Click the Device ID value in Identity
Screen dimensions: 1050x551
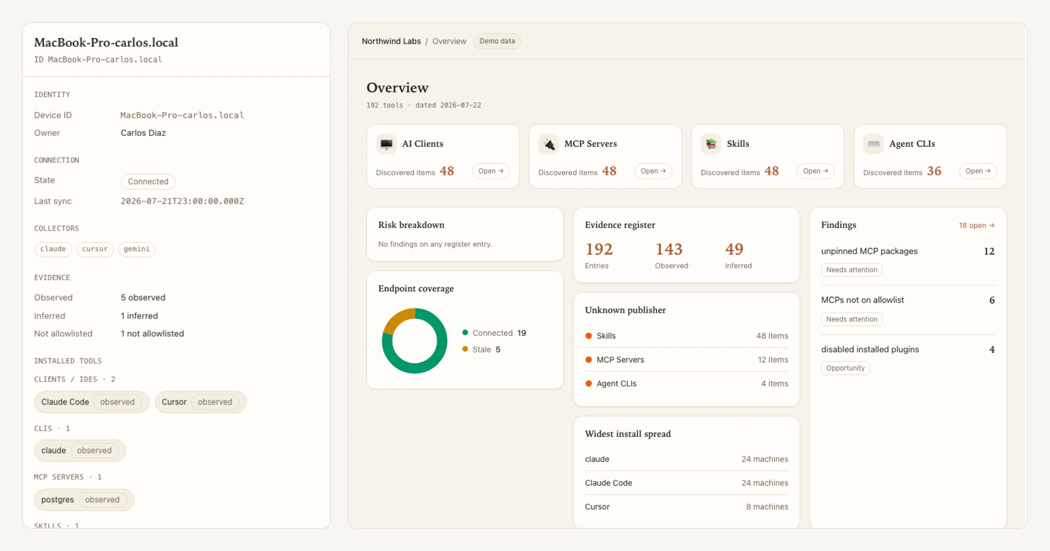tap(182, 115)
